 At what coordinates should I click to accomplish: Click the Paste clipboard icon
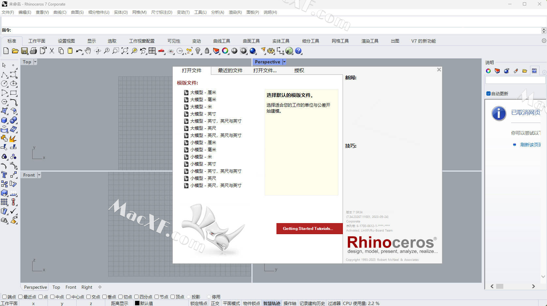pos(70,51)
